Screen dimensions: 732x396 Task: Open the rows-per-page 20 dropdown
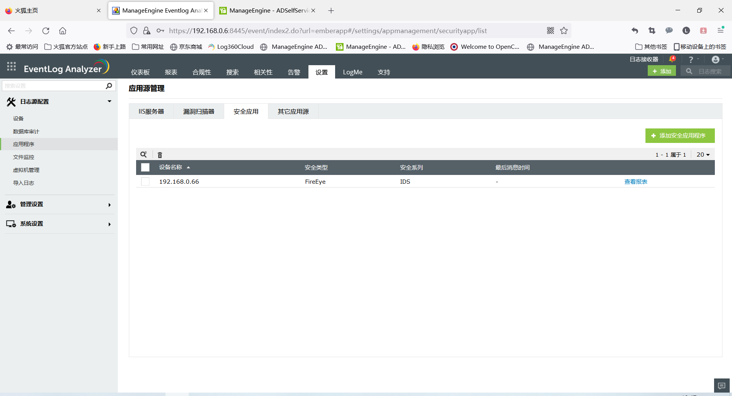point(703,155)
